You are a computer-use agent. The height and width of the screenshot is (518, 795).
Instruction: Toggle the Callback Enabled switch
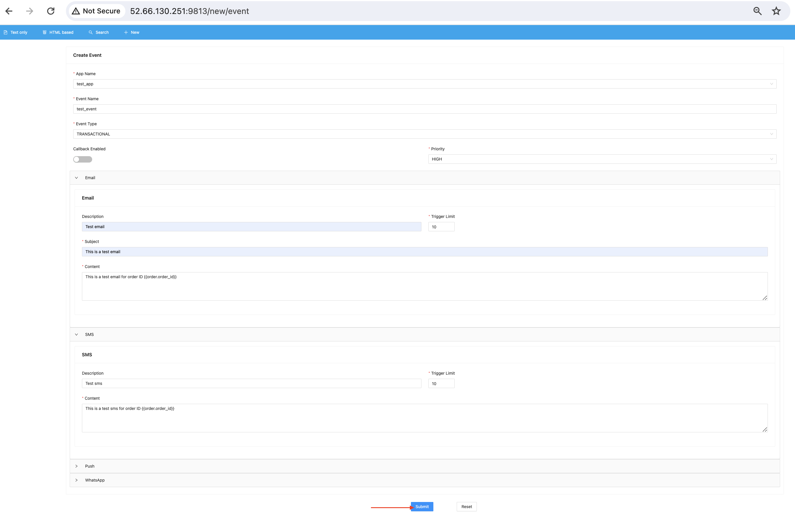[82, 159]
